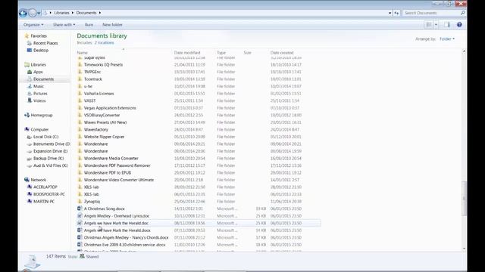This screenshot has width=485, height=272.
Task: Select Wondershare Video Converter Ultimate folder
Action: [119, 180]
